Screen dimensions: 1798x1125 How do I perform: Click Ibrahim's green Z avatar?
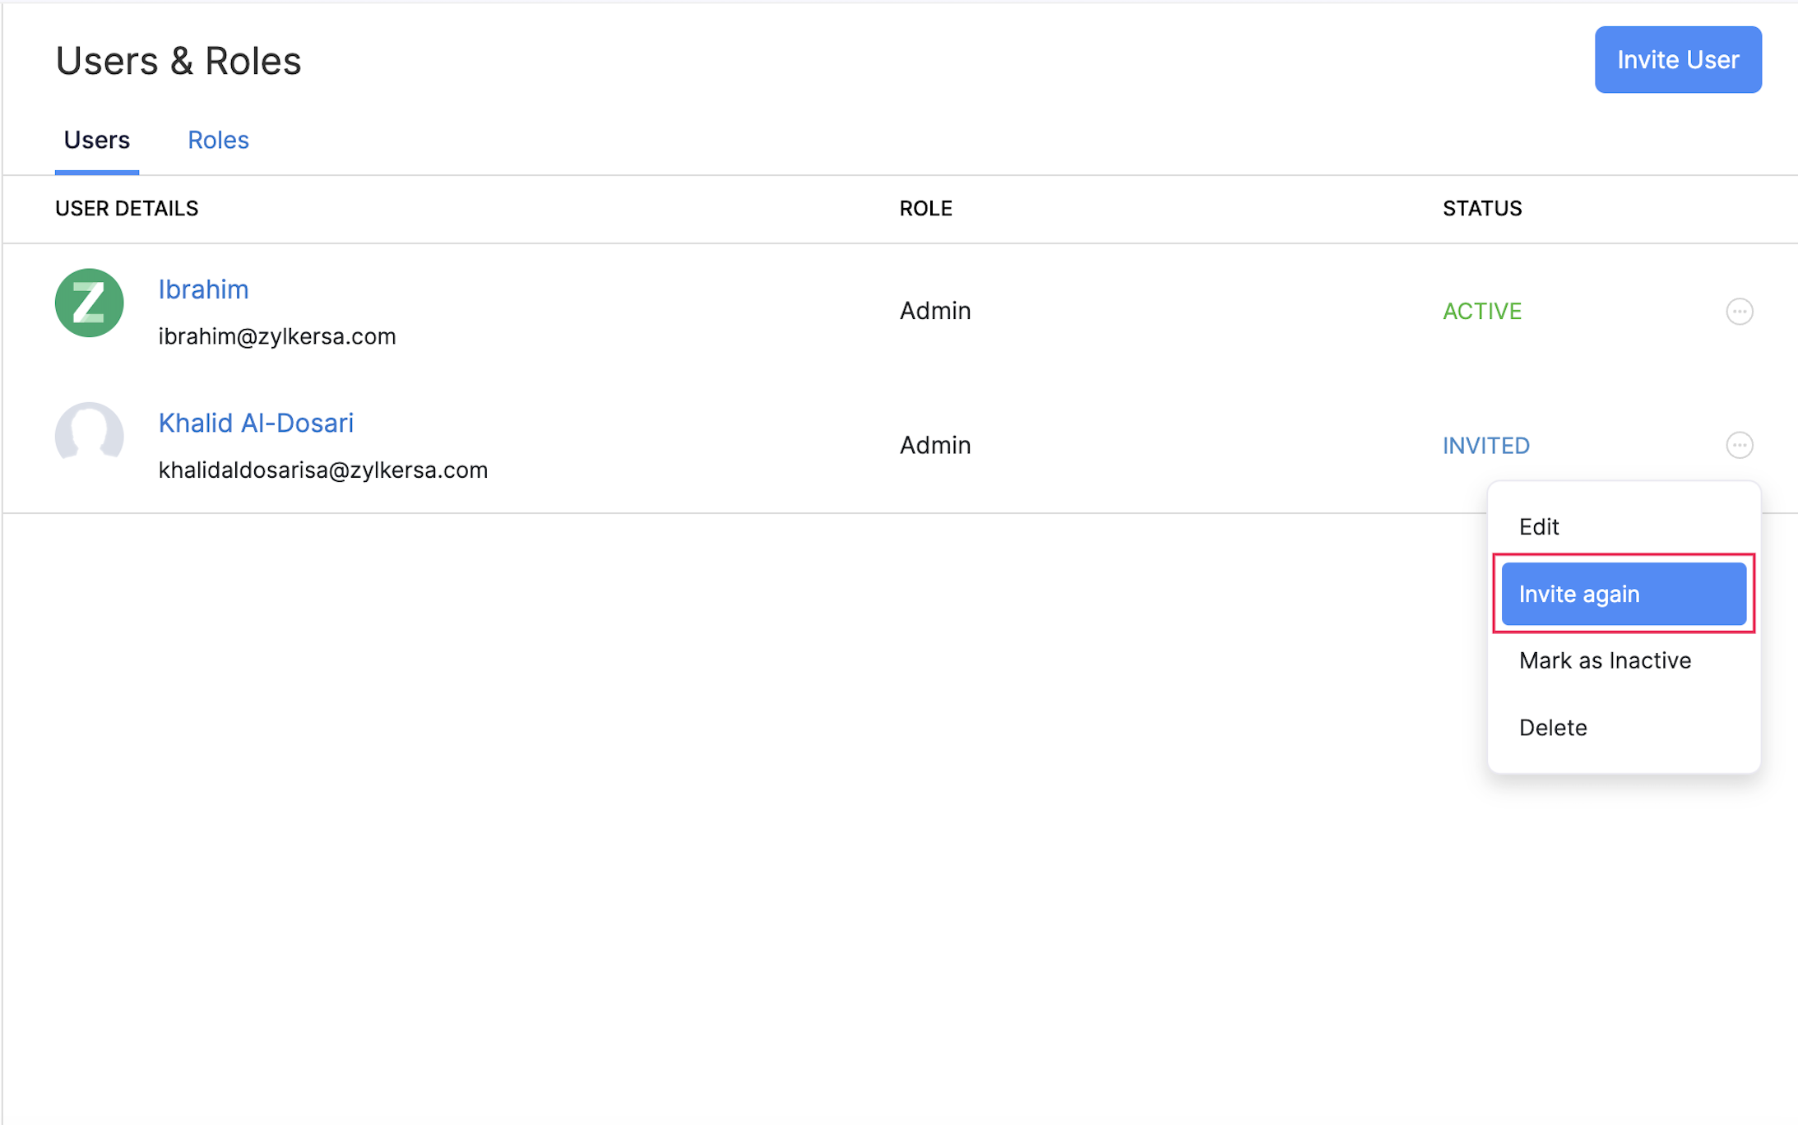[x=88, y=303]
